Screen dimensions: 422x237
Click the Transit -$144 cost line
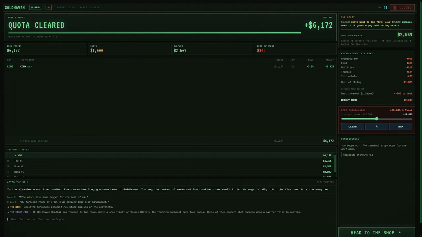point(377,72)
